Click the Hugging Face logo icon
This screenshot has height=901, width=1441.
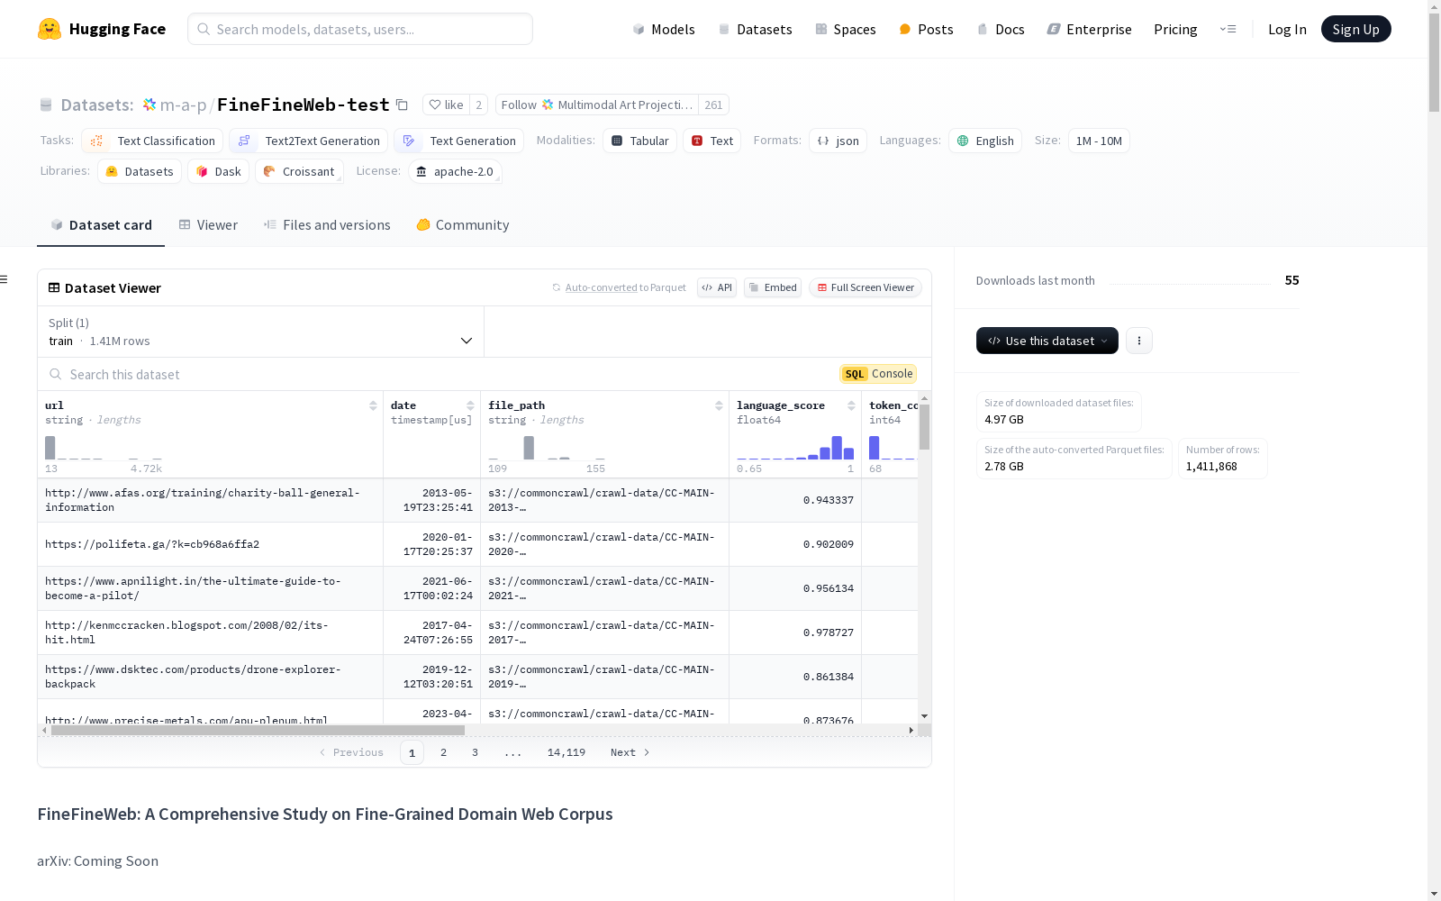[50, 29]
